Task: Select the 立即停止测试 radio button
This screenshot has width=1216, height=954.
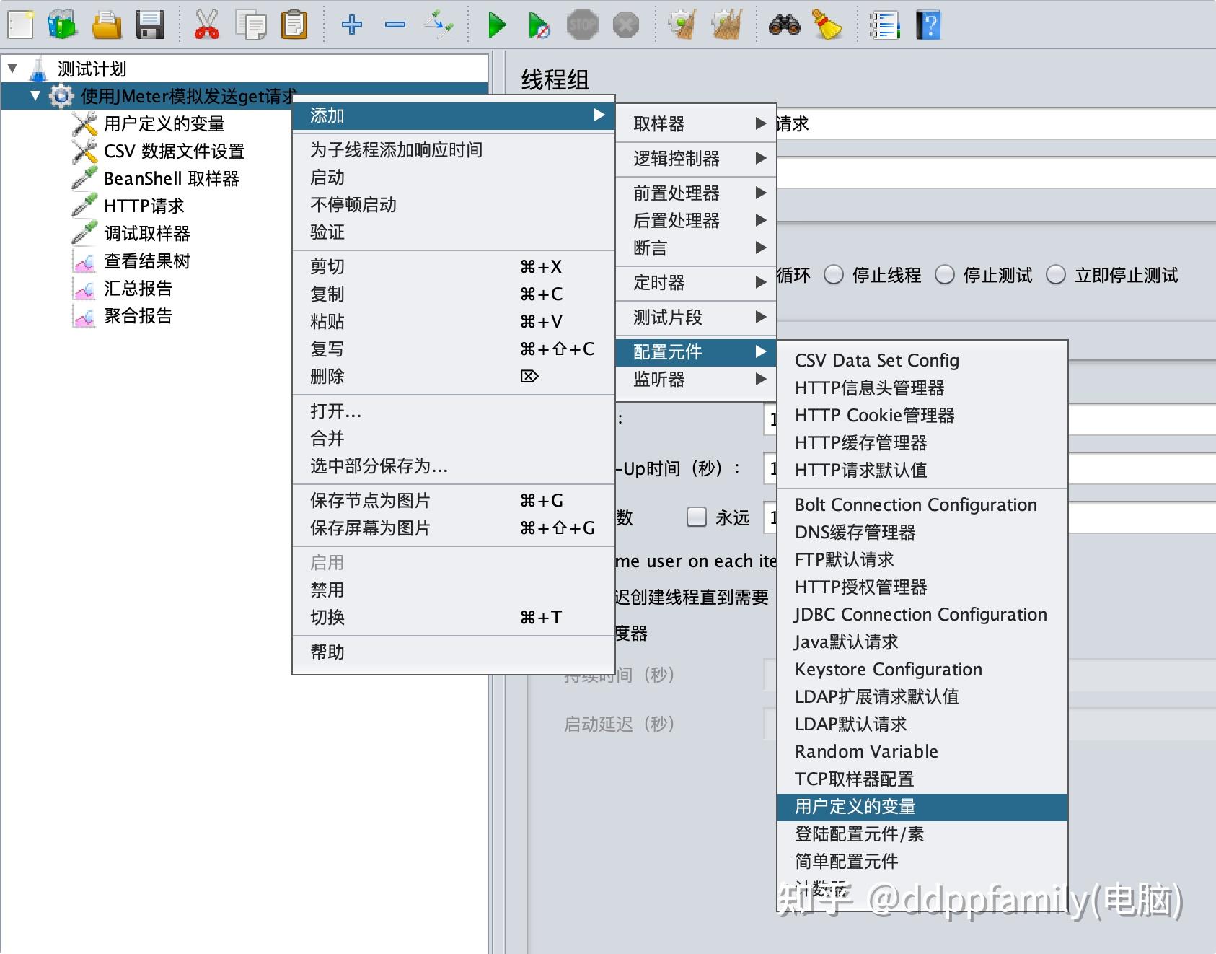Action: tap(1057, 275)
